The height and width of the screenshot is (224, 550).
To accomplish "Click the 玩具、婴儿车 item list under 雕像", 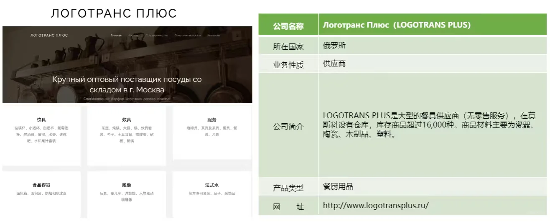I will coord(127,196).
